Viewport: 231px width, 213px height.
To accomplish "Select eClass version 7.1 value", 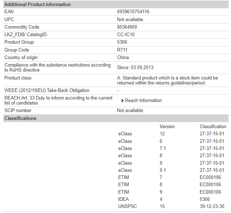I will point(163,148).
